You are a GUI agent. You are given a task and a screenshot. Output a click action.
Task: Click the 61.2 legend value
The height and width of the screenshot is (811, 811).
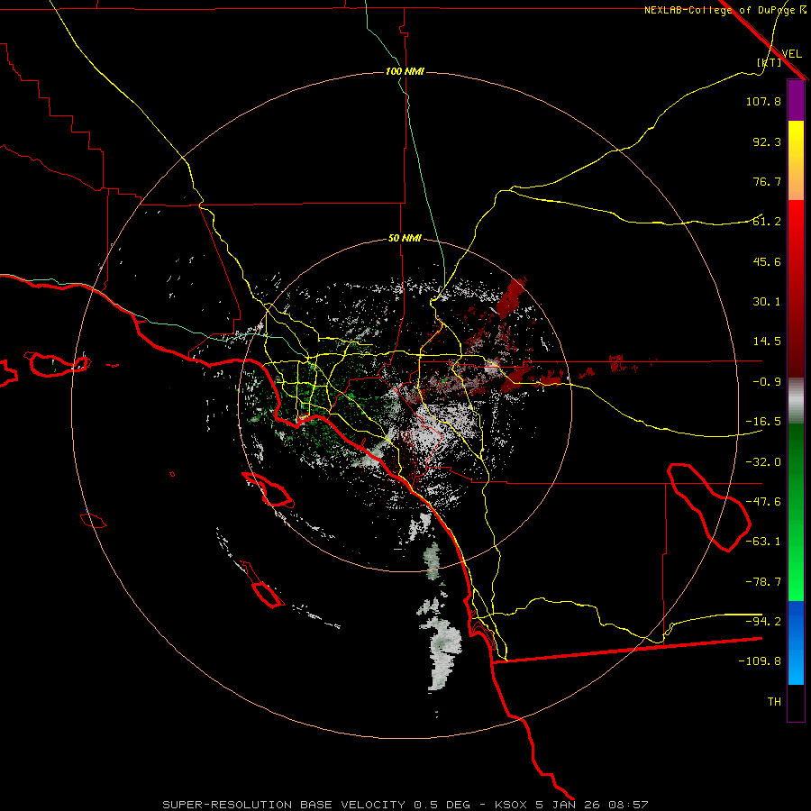pyautogui.click(x=767, y=222)
